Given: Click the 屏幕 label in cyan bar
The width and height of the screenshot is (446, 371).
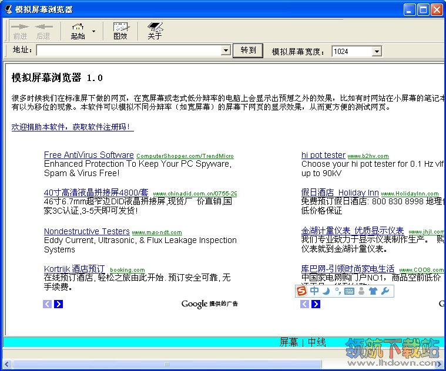Looking at the screenshot, I should 289,342.
